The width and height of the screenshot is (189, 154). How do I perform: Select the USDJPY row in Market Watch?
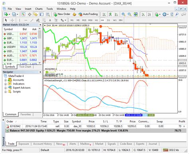20,47
